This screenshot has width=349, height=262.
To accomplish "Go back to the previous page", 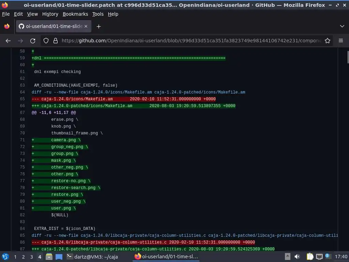I will point(8,41).
